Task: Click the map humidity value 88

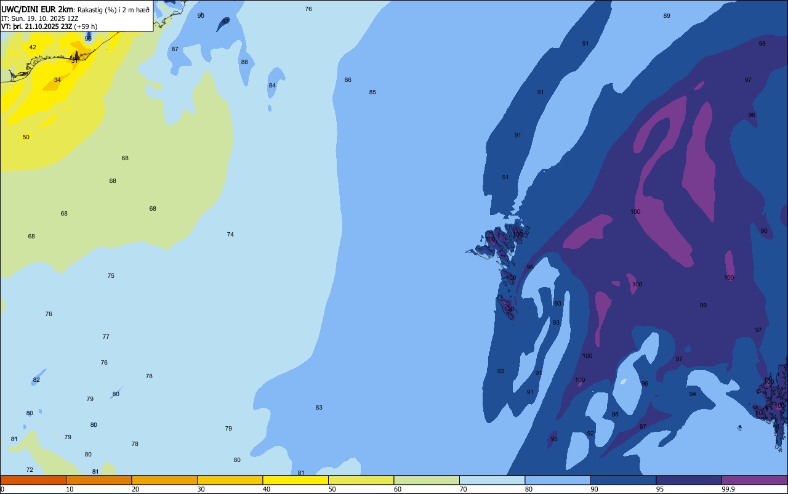Action: click(x=244, y=62)
